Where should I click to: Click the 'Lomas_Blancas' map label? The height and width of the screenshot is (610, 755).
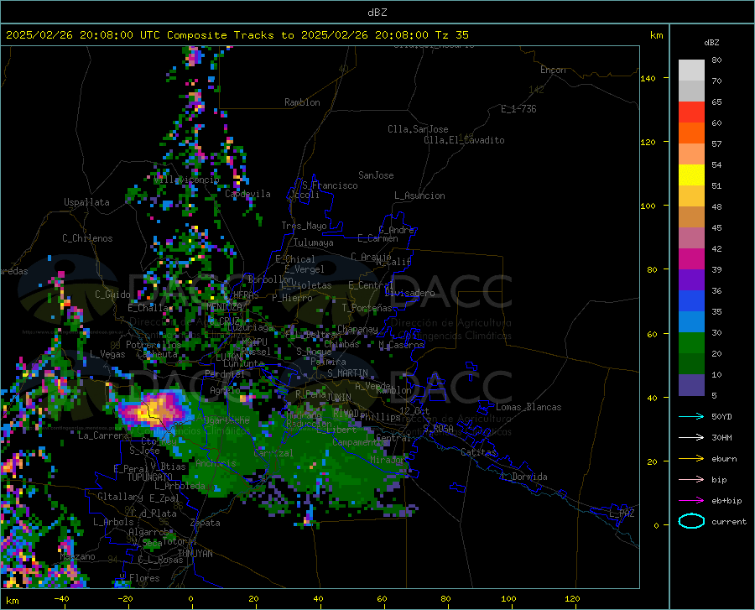[x=528, y=407]
